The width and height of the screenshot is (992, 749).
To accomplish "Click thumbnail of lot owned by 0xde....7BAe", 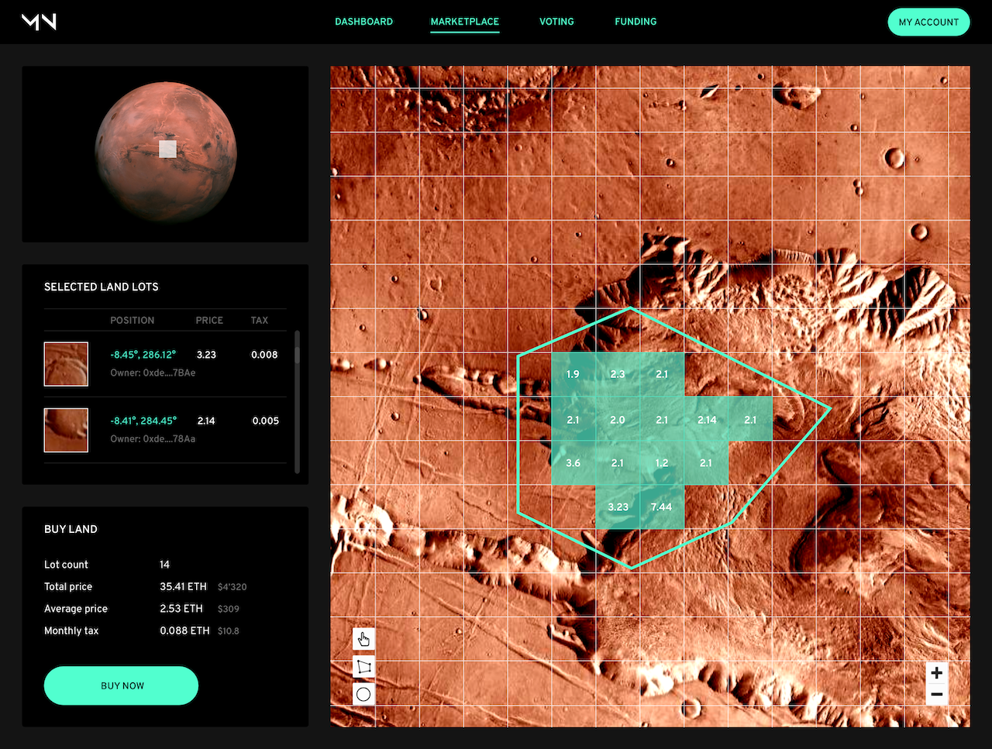I will [x=66, y=364].
